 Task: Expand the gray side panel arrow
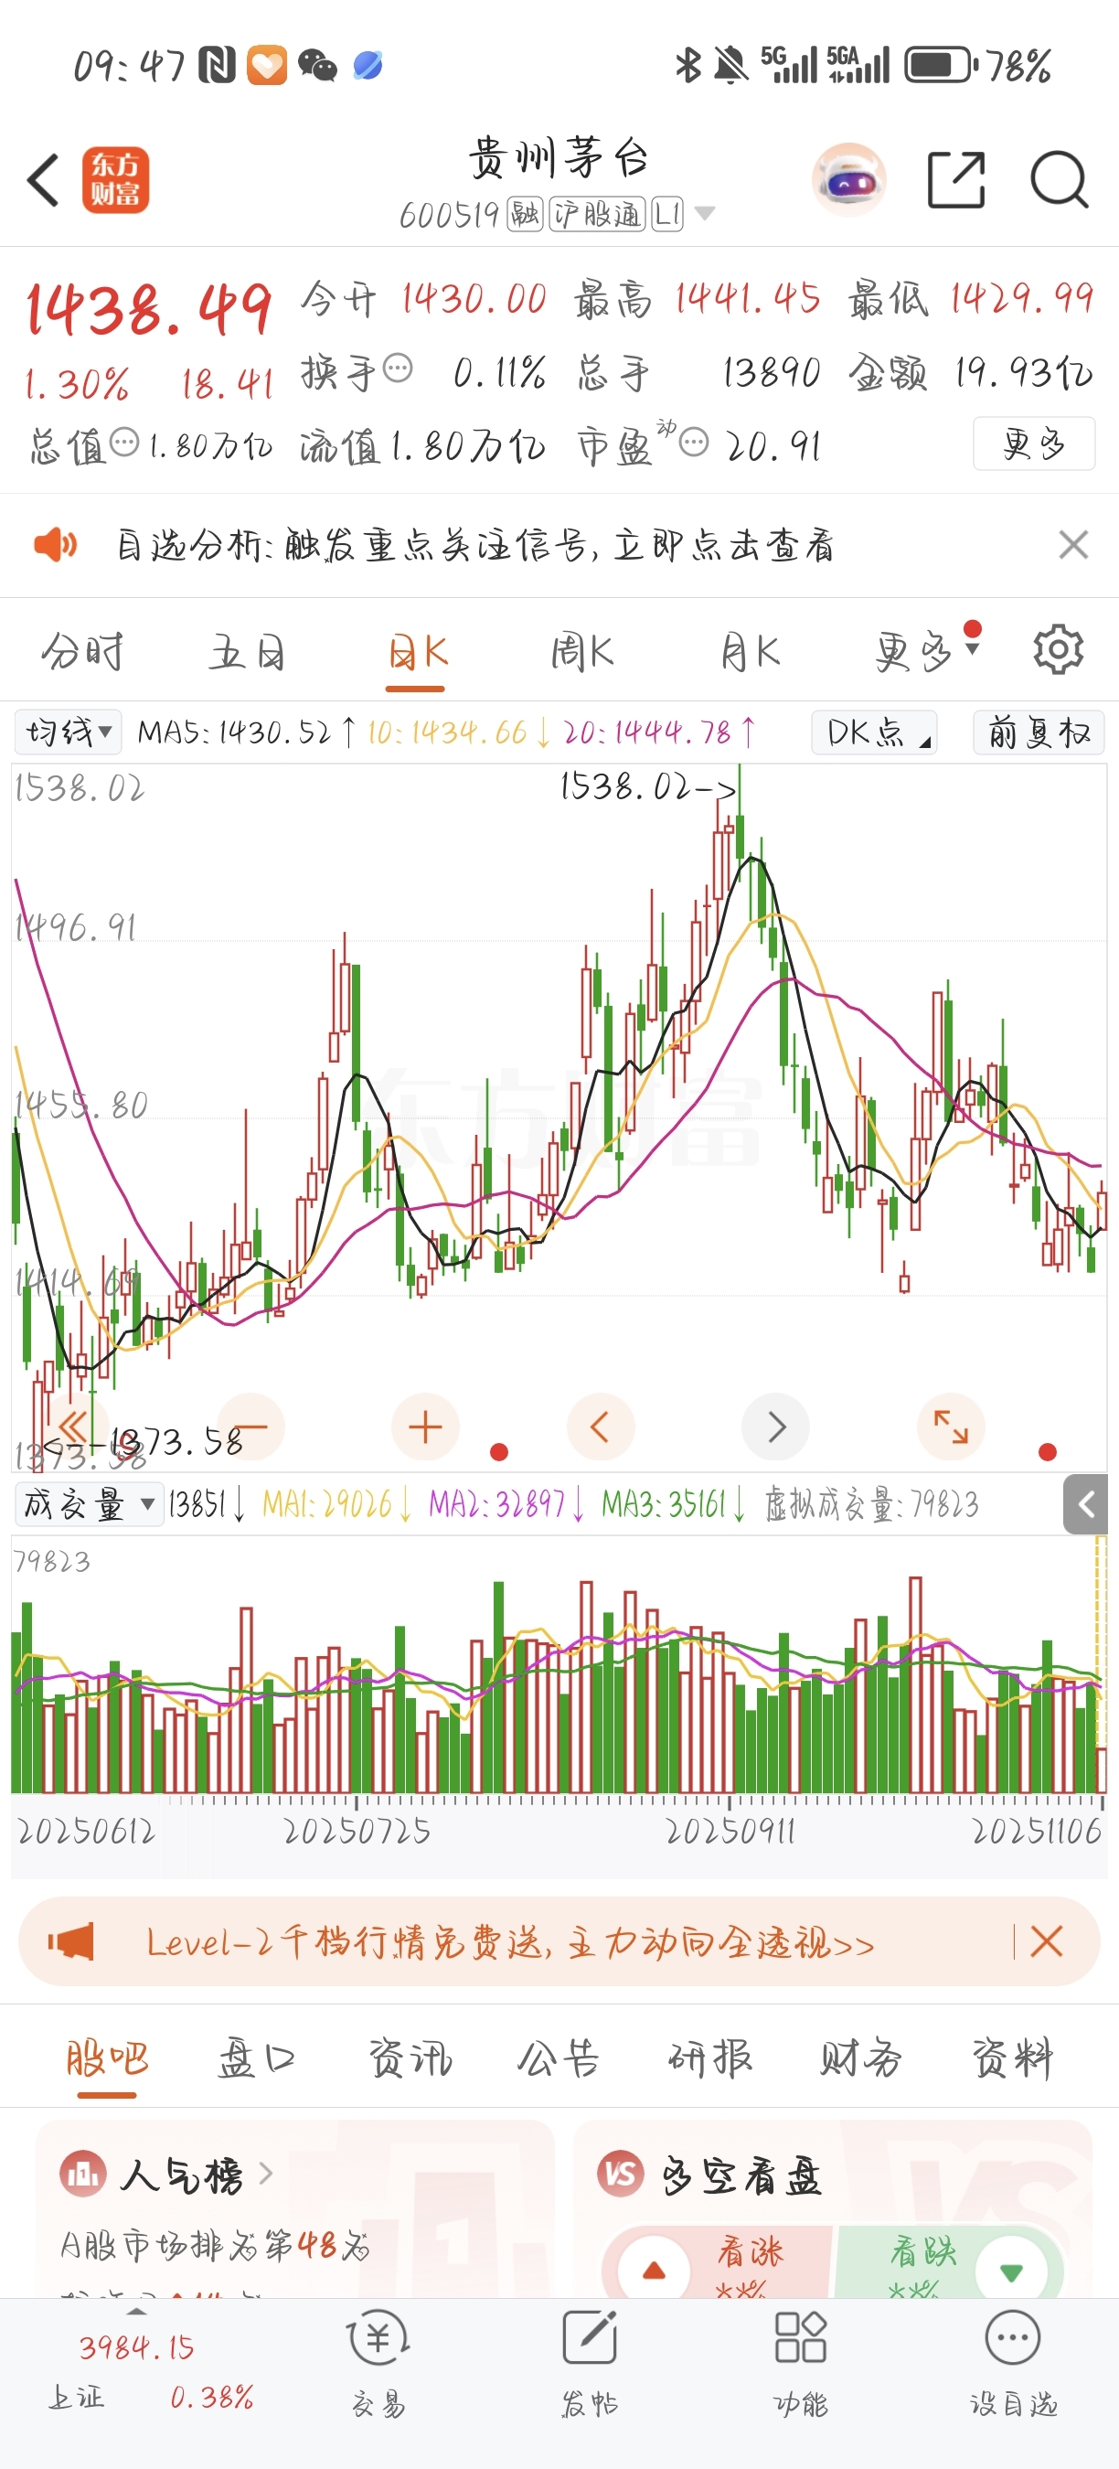tap(1085, 1504)
